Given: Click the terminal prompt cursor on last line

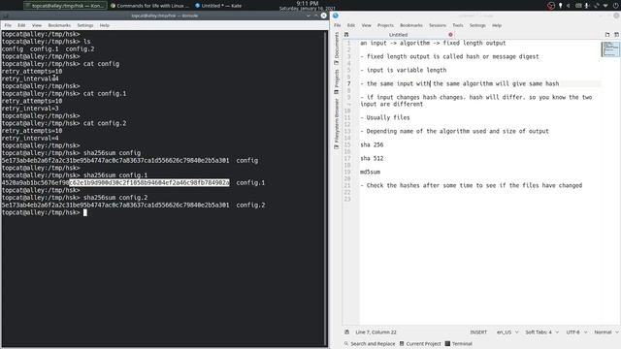Looking at the screenshot, I should coord(84,212).
